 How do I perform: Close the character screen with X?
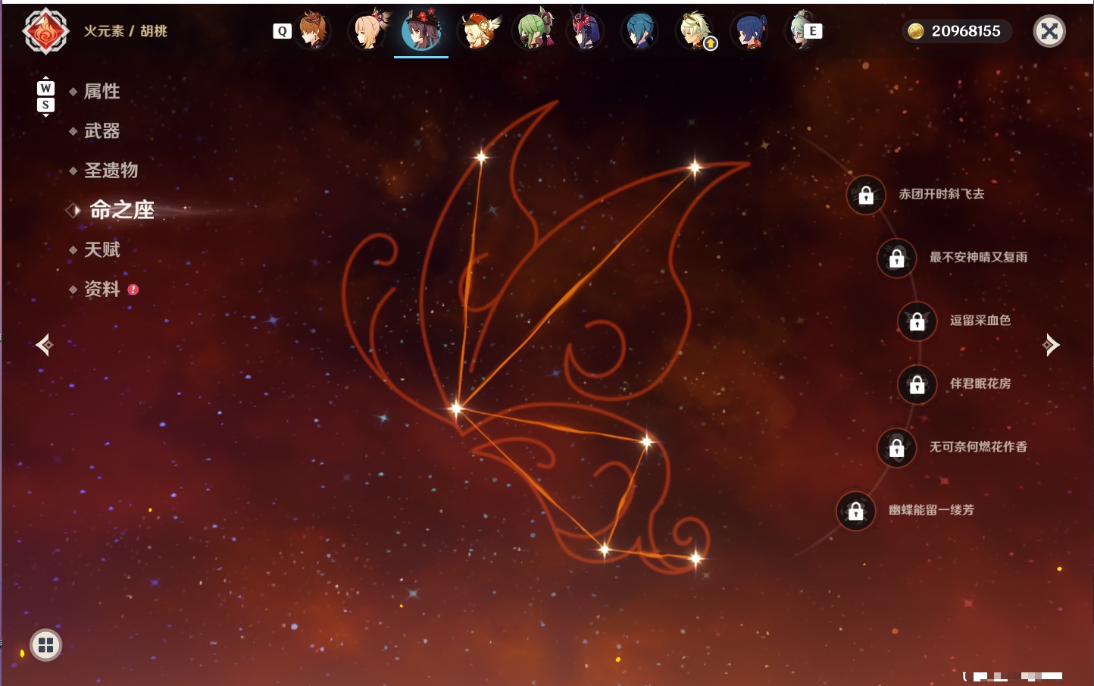point(1049,31)
